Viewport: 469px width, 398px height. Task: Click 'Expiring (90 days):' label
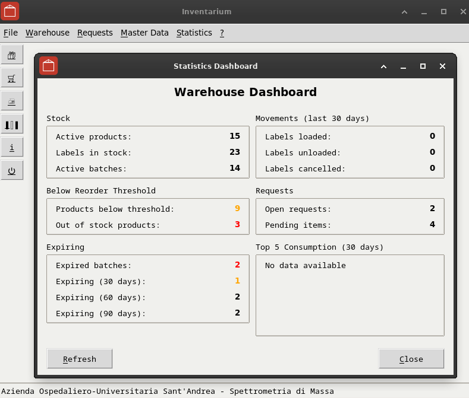[x=100, y=314]
